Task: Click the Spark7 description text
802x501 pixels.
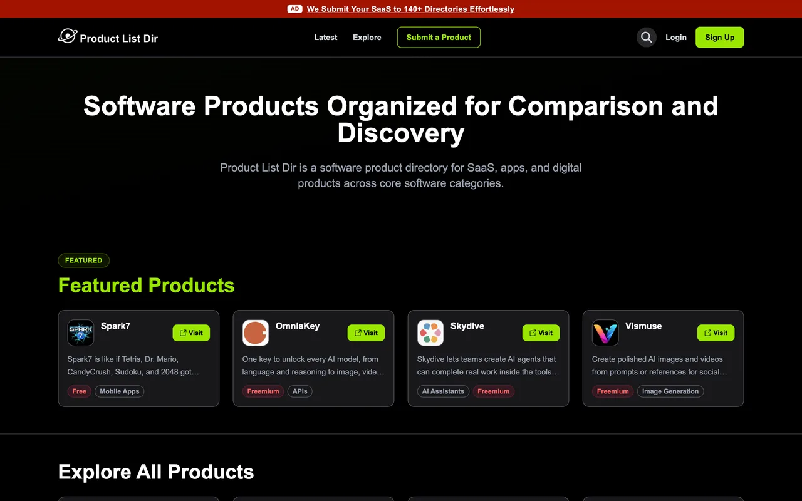Action: click(133, 366)
